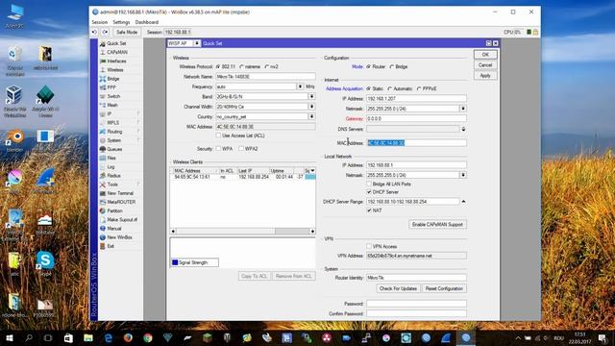Open Skype desktop shortcut
This screenshot has width=615, height=346.
click(x=45, y=263)
